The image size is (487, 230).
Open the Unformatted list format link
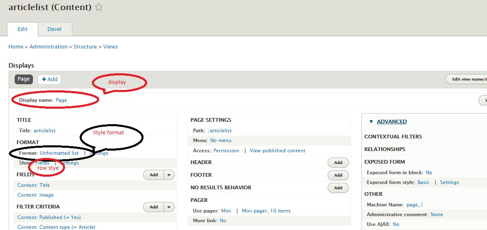tap(59, 153)
